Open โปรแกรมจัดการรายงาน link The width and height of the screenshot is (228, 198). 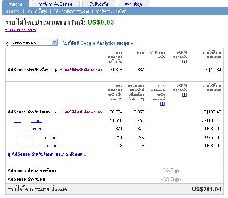(72, 11)
